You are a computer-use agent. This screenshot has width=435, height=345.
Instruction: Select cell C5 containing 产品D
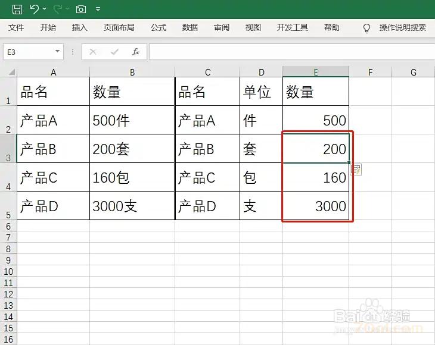coord(207,206)
